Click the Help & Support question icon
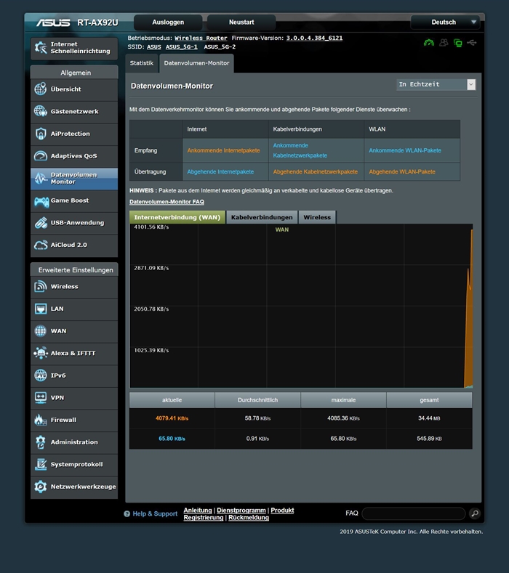The image size is (509, 573). 127,513
